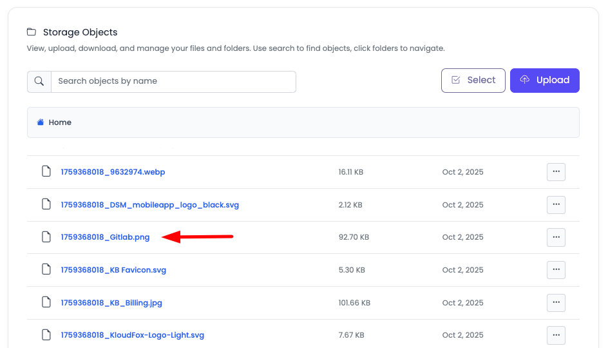This screenshot has width=608, height=348.
Task: Enable selection mode with Select button
Action: click(473, 81)
